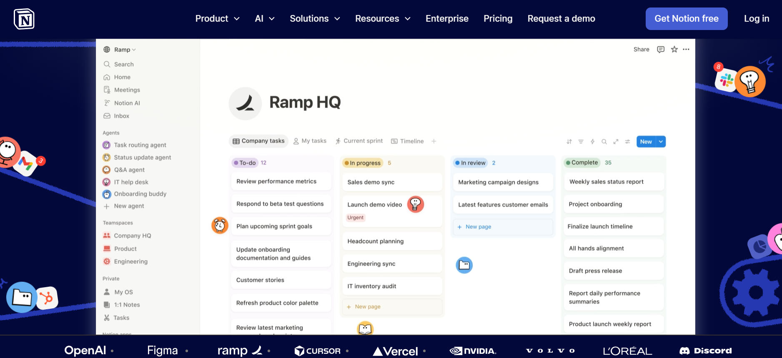Image resolution: width=782 pixels, height=358 pixels.
Task: Switch to the Current sprint tab
Action: click(x=359, y=141)
